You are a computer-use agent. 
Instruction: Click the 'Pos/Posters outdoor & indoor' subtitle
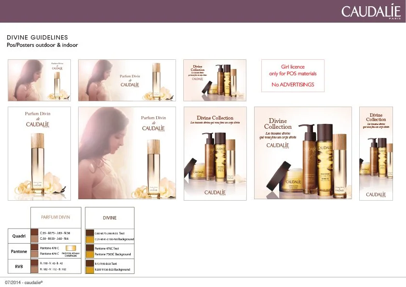point(42,45)
